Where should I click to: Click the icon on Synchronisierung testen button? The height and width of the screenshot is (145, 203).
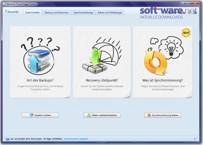(149, 115)
